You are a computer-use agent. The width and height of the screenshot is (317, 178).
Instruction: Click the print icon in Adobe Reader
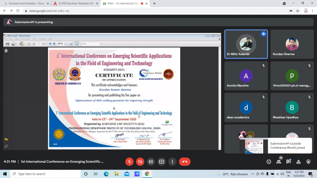click(x=7, y=44)
